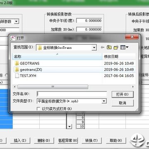Select the TEST.XYH file icon

17,76
